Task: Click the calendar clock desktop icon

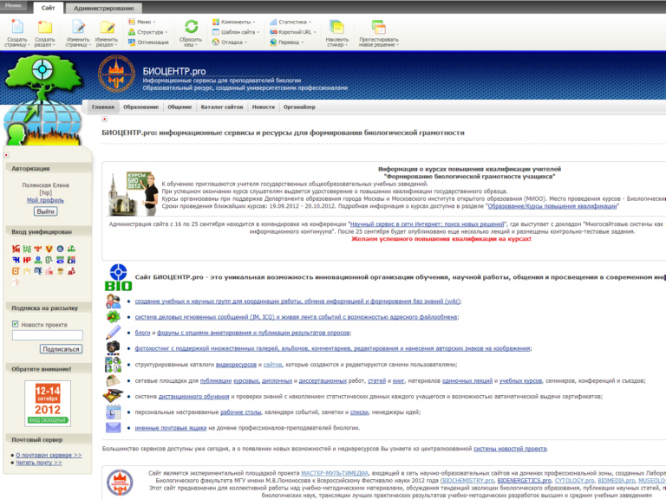Action: (113, 412)
